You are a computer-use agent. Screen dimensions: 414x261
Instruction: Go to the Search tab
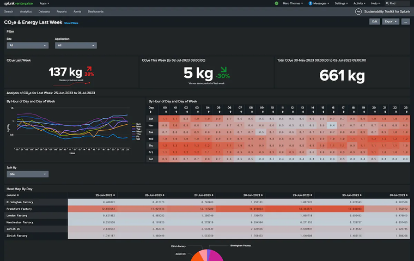(9, 11)
